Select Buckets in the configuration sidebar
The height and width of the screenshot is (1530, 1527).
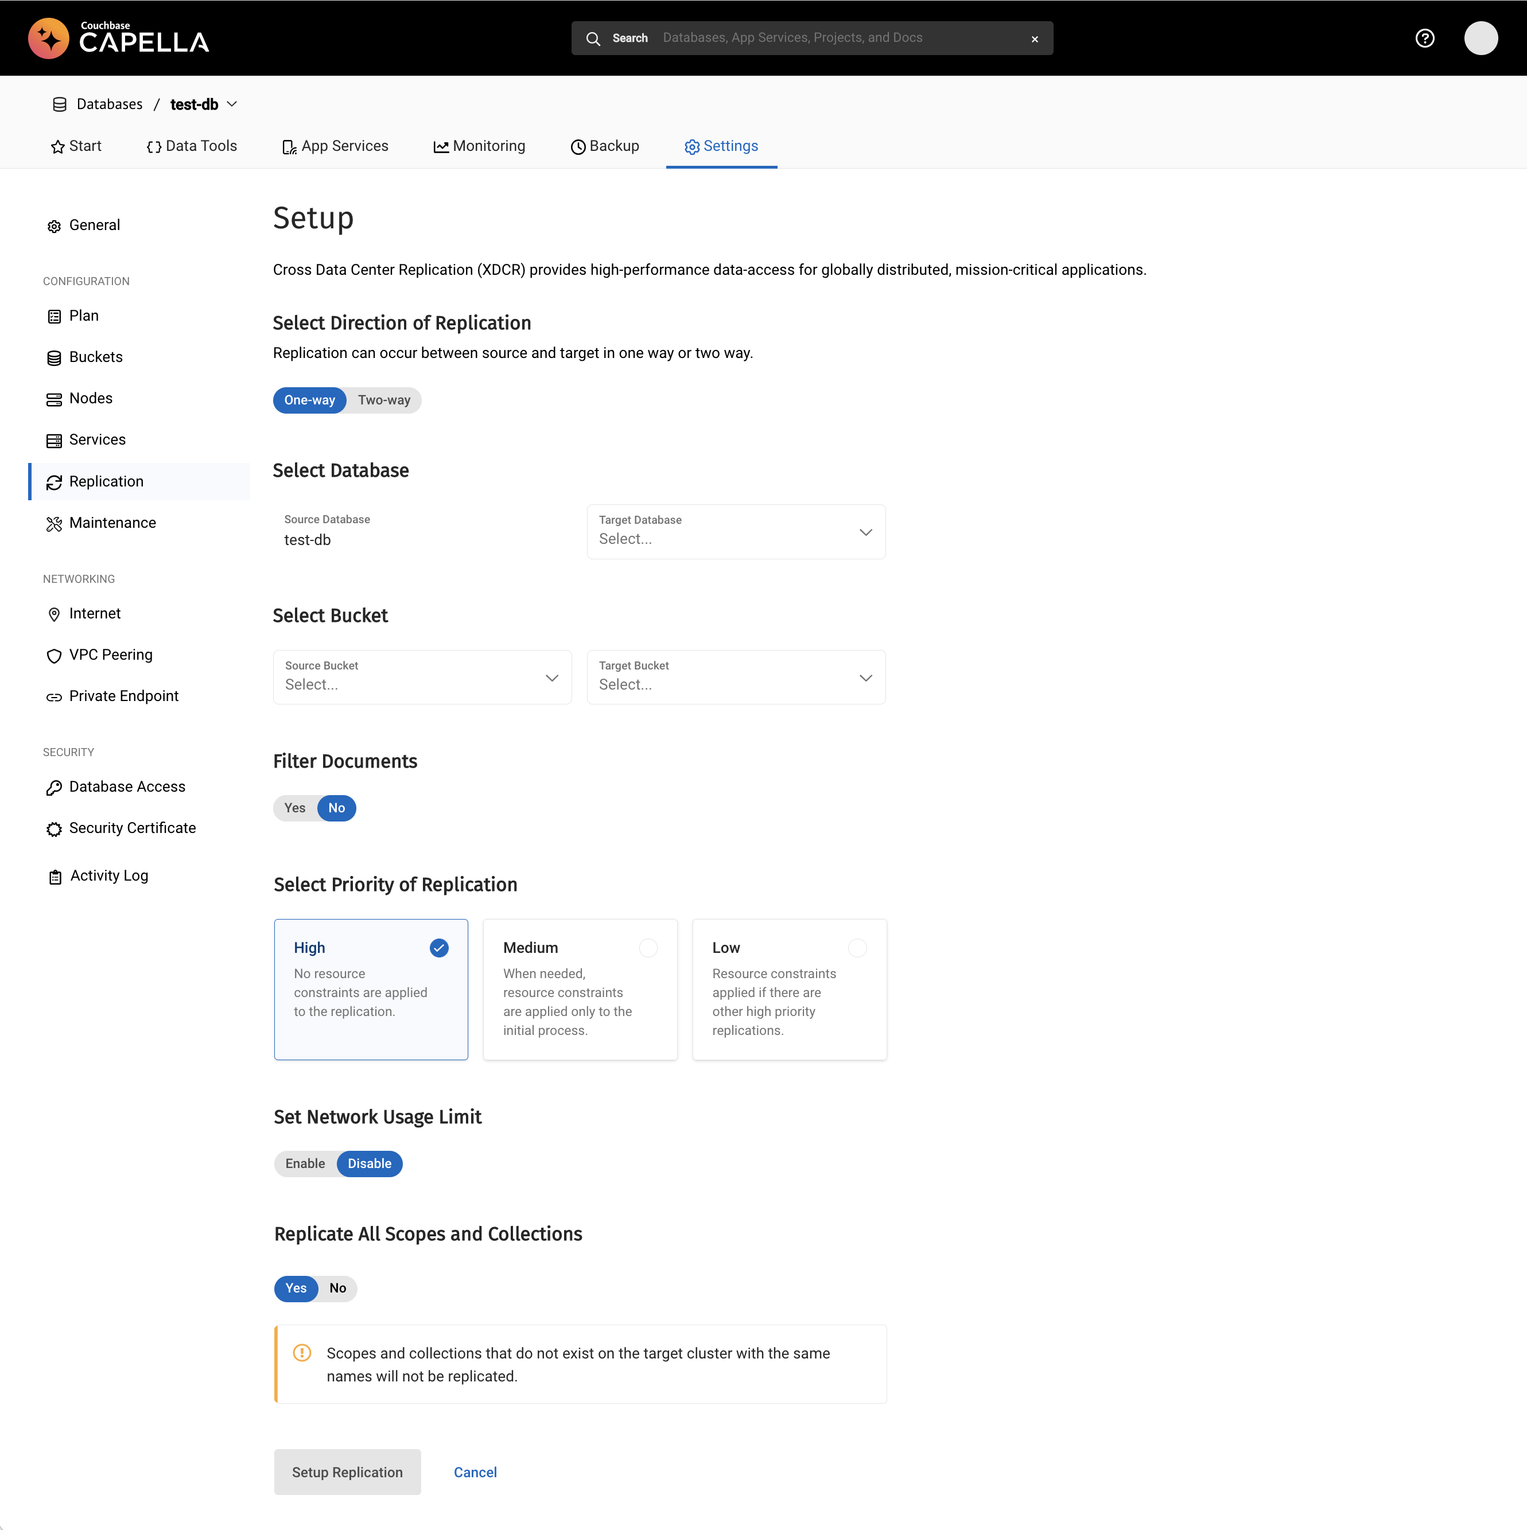[95, 356]
